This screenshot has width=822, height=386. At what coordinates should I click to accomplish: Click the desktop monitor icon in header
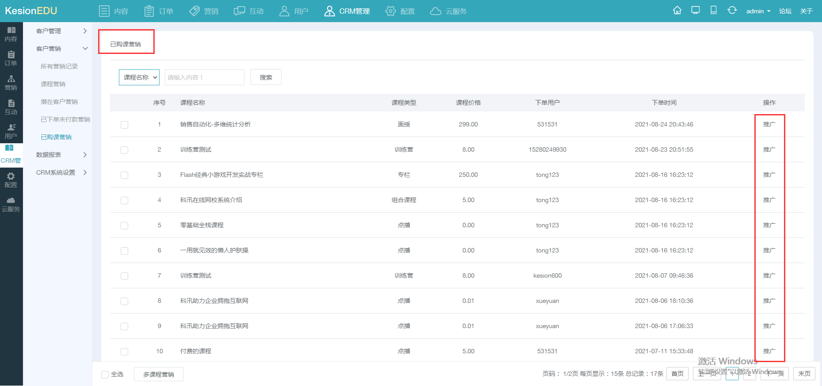pyautogui.click(x=696, y=10)
